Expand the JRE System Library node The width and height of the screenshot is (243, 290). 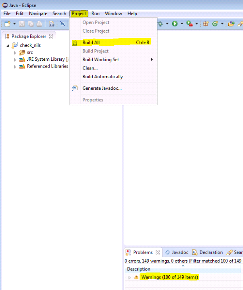15,60
